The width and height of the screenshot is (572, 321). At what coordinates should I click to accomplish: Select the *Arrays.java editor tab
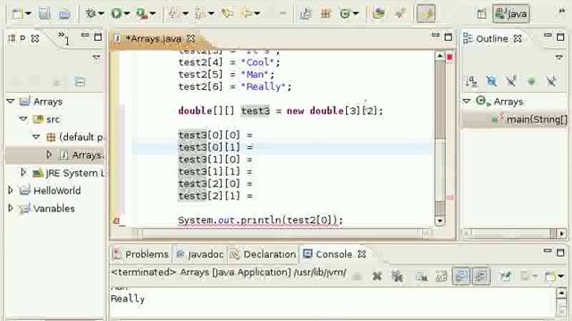(x=153, y=38)
